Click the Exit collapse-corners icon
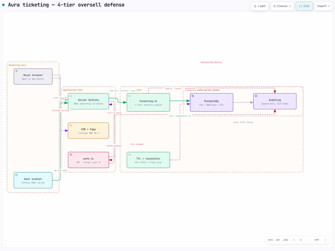 pos(301,6)
